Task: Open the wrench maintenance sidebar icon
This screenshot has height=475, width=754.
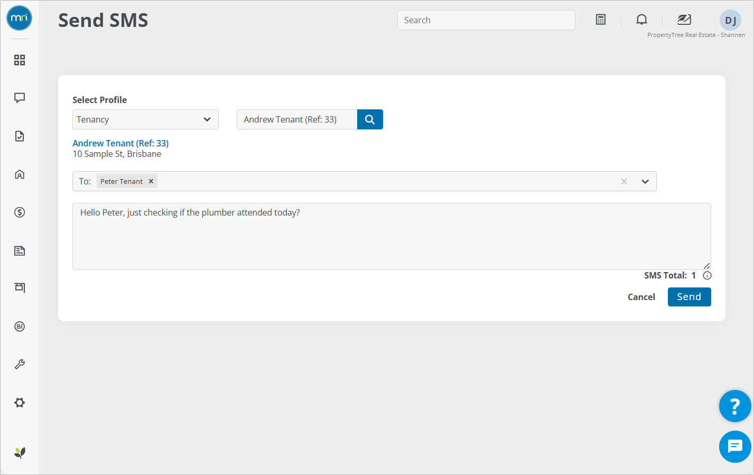Action: coord(20,365)
